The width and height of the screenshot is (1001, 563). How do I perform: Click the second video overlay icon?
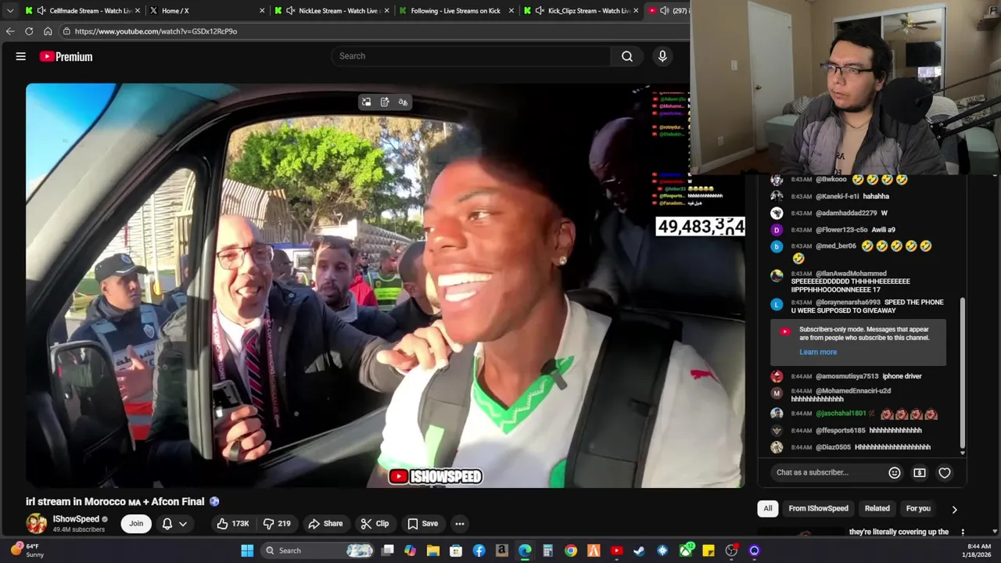click(385, 102)
